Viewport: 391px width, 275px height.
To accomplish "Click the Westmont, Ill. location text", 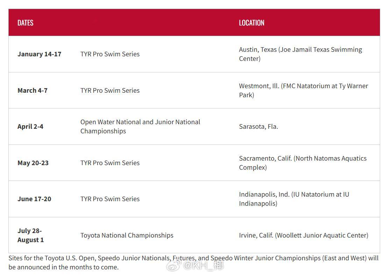I will (x=304, y=90).
